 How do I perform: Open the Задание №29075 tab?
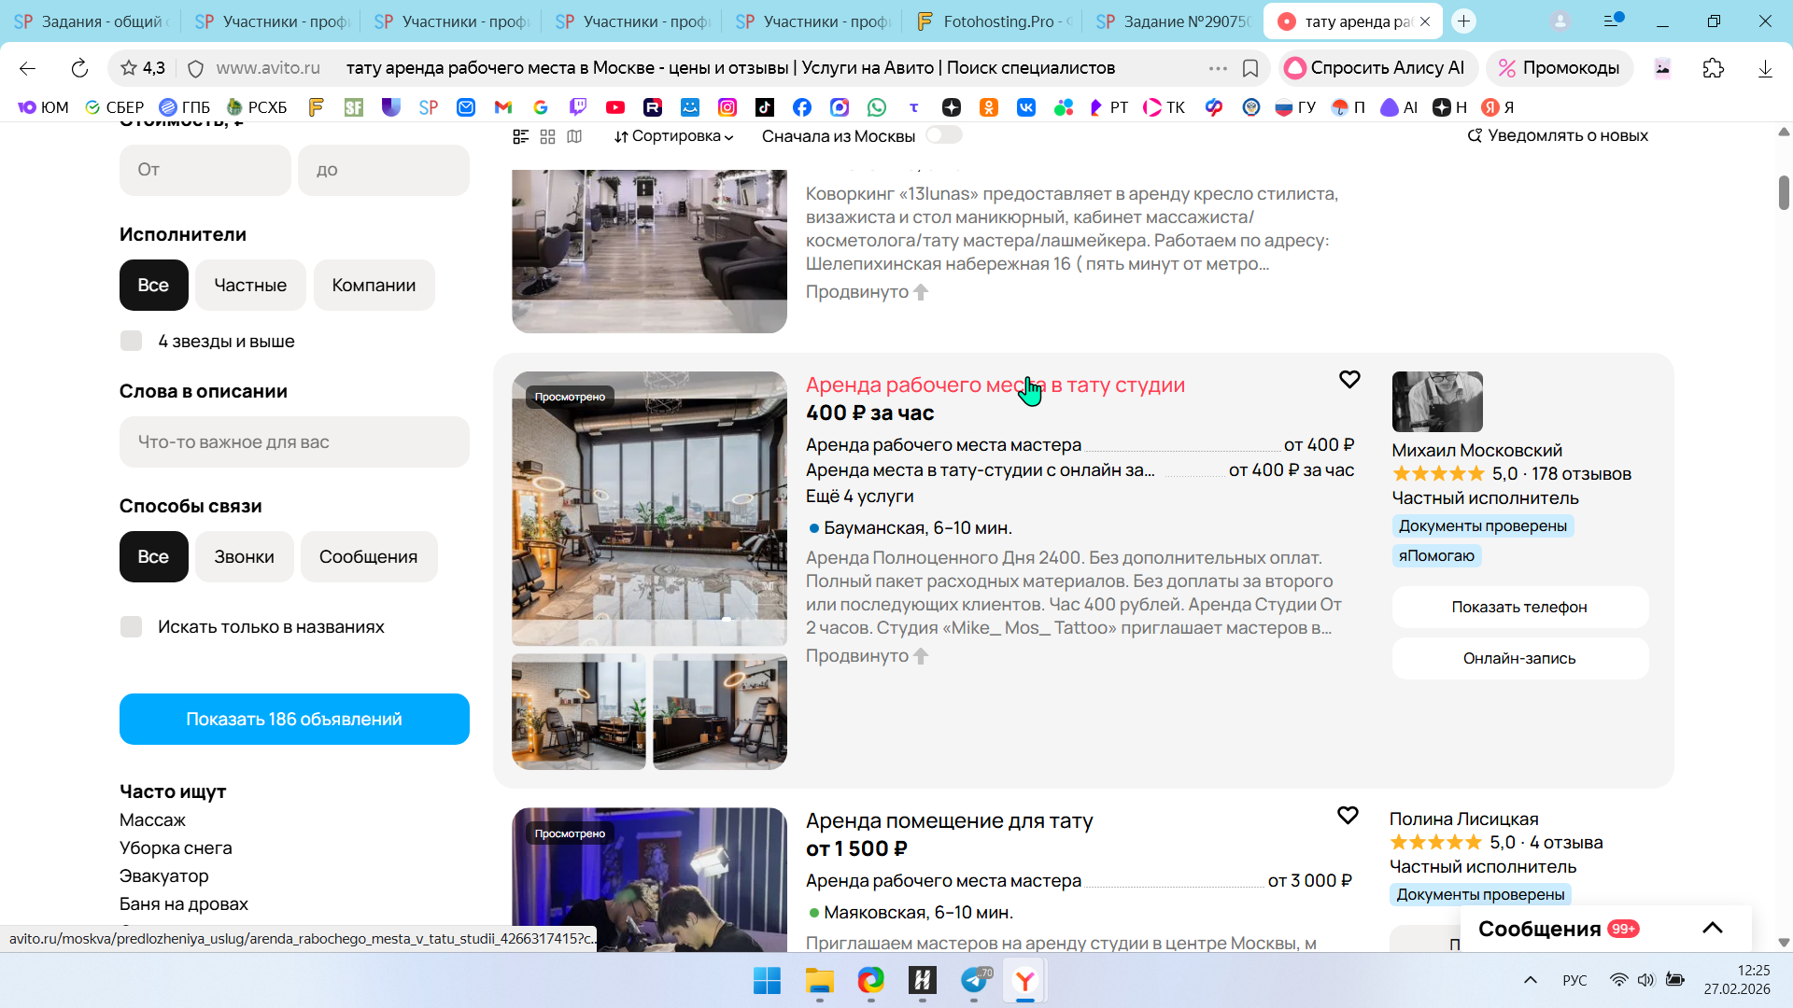coord(1175,21)
